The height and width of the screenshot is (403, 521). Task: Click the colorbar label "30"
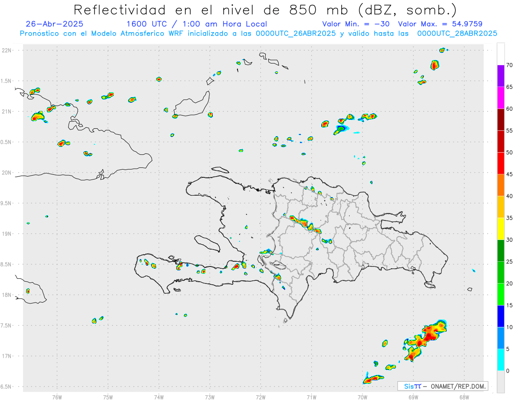point(509,240)
